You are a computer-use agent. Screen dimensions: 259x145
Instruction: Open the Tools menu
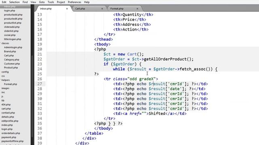[51, 2]
